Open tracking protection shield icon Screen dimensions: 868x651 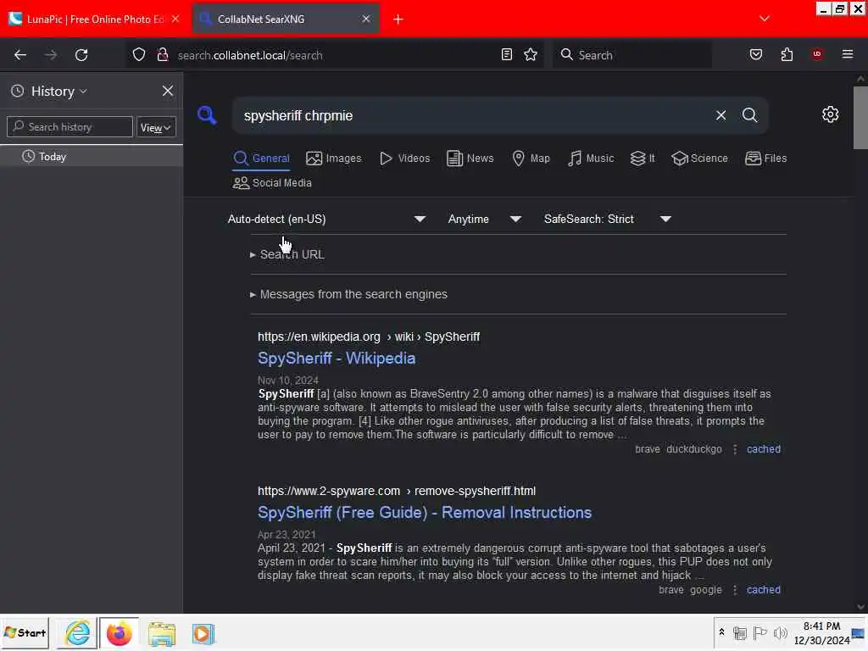pyautogui.click(x=139, y=54)
